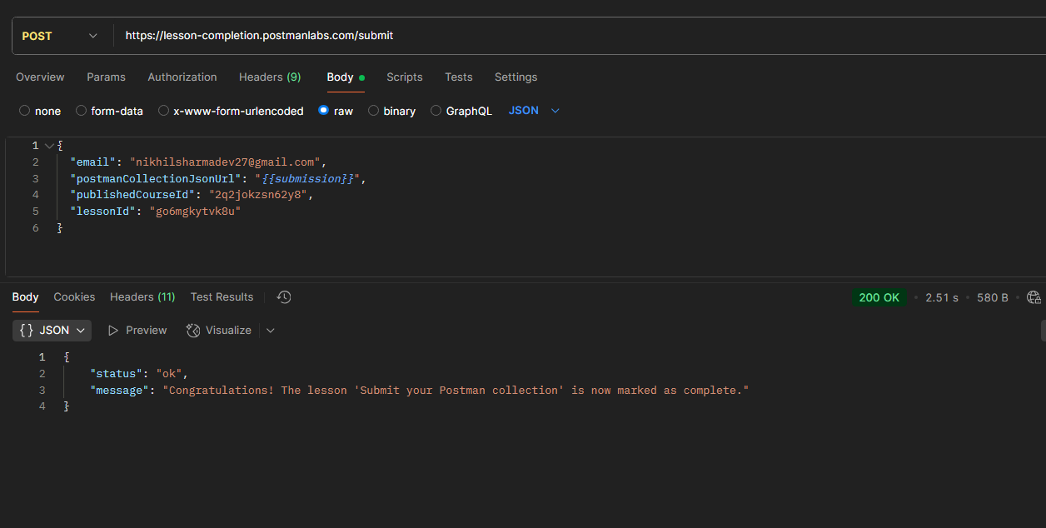Viewport: 1046px width, 528px height.
Task: Click the 580 B response size
Action: [x=993, y=297]
